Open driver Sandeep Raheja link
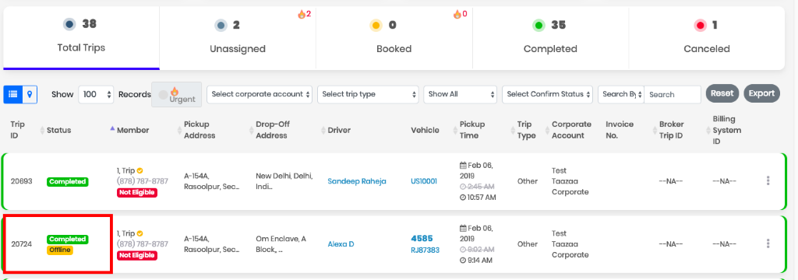Viewport: 798px width, 280px height. 357,181
